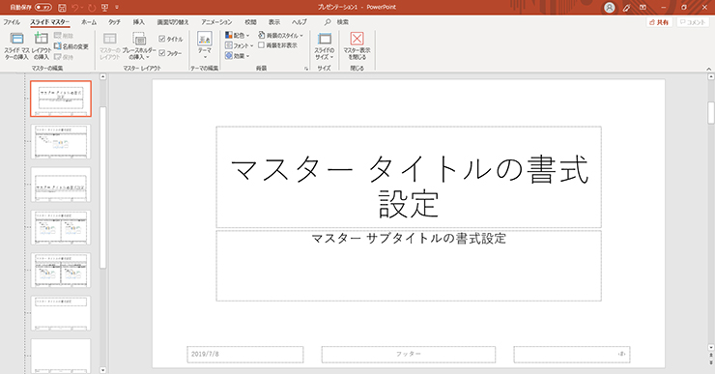Switch to the Review (校閲) tab
Image resolution: width=715 pixels, height=374 pixels.
(x=250, y=22)
